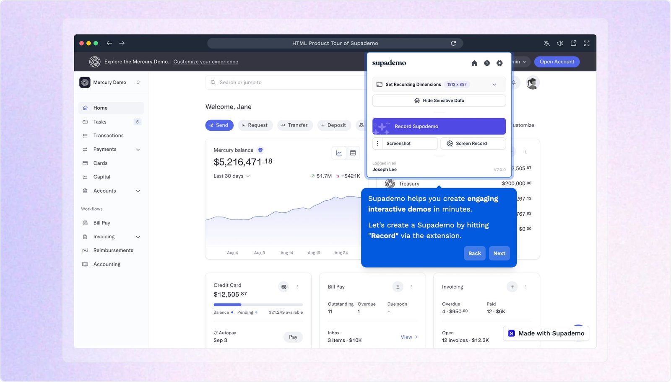671x382 pixels.
Task: Click the Transfer button
Action: pyautogui.click(x=295, y=125)
